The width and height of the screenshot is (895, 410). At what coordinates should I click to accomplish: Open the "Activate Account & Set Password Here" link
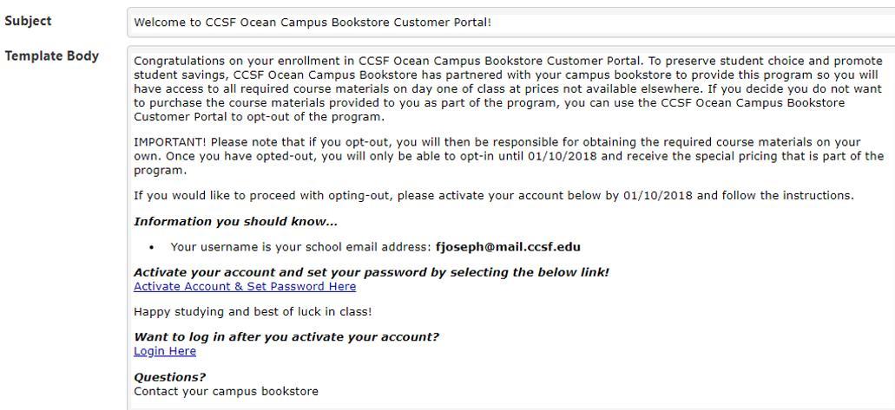click(x=245, y=287)
